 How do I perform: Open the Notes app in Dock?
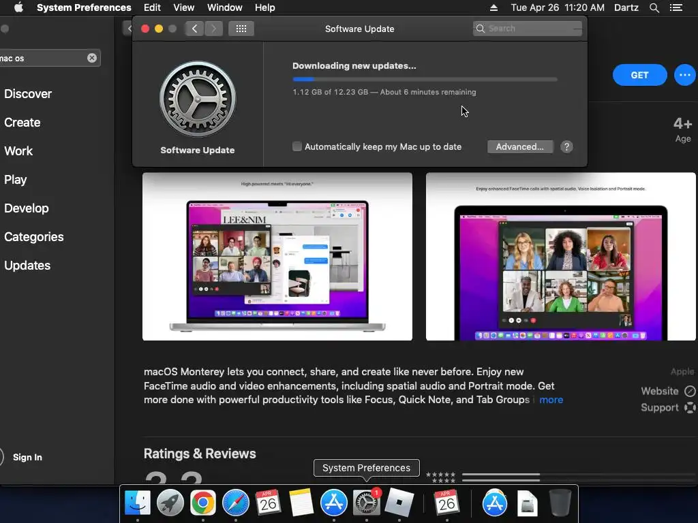pyautogui.click(x=301, y=503)
